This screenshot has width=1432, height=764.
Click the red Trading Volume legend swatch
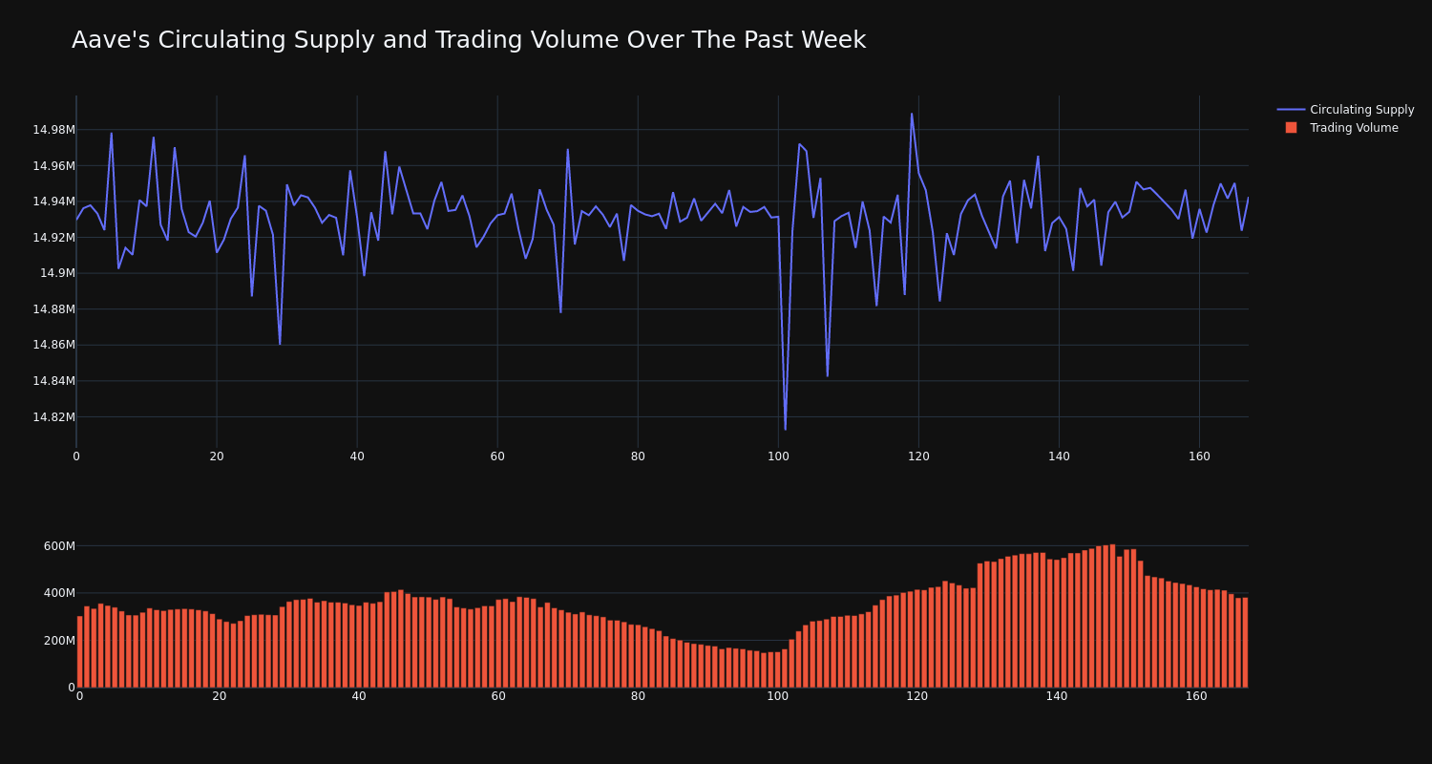click(x=1291, y=128)
